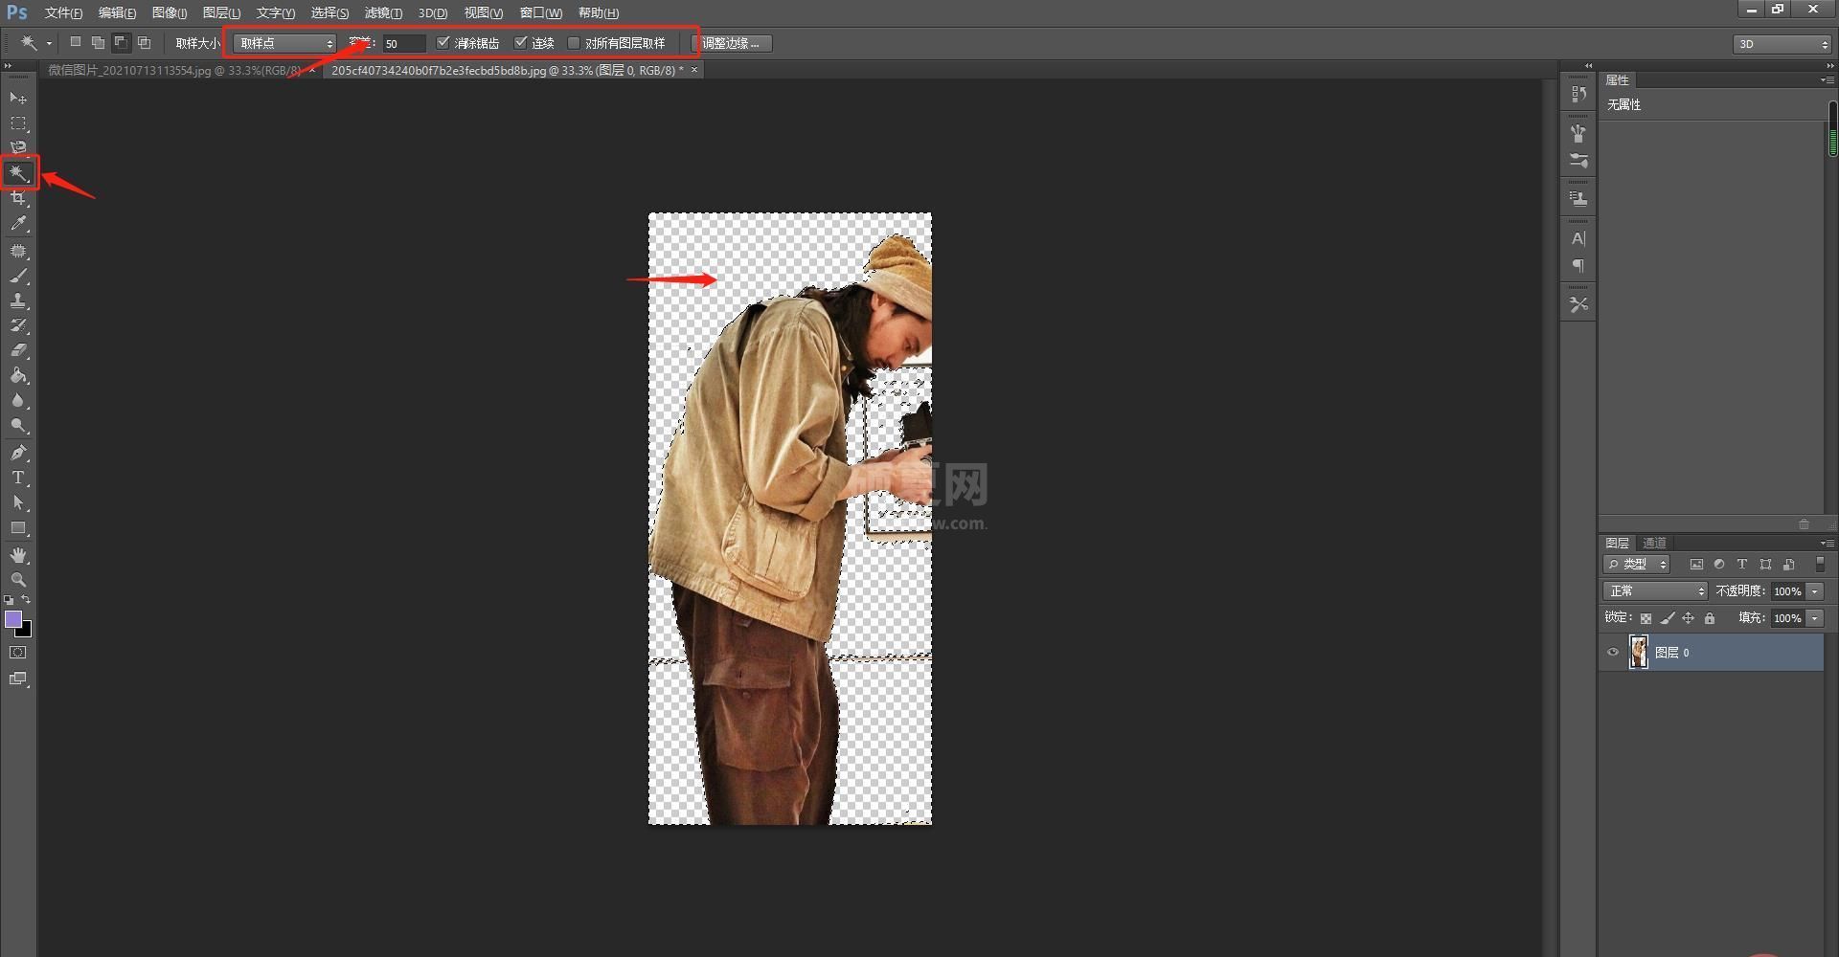Screen dimensions: 1839x957
Task: Open the Paragraph panel icon
Action: pos(1578,266)
